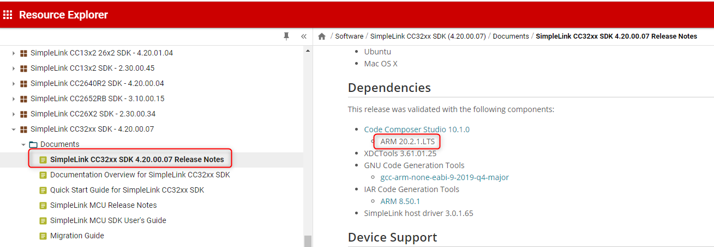Screen dimensions: 714x247
Task: Expand SimpleLink CC2652RB SDK node
Action: click(14, 99)
